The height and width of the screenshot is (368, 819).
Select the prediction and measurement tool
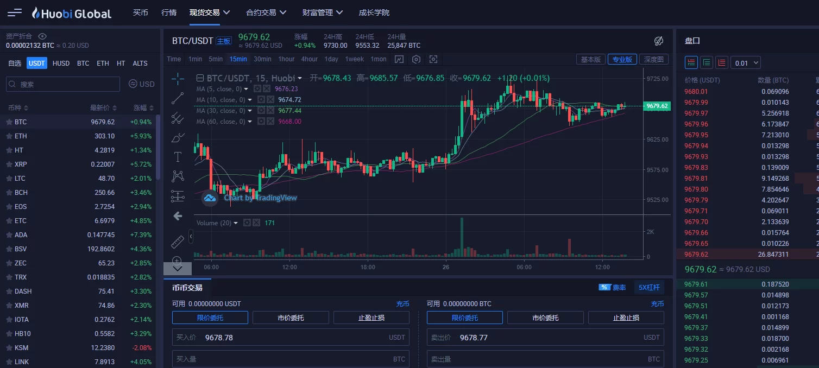(x=178, y=196)
